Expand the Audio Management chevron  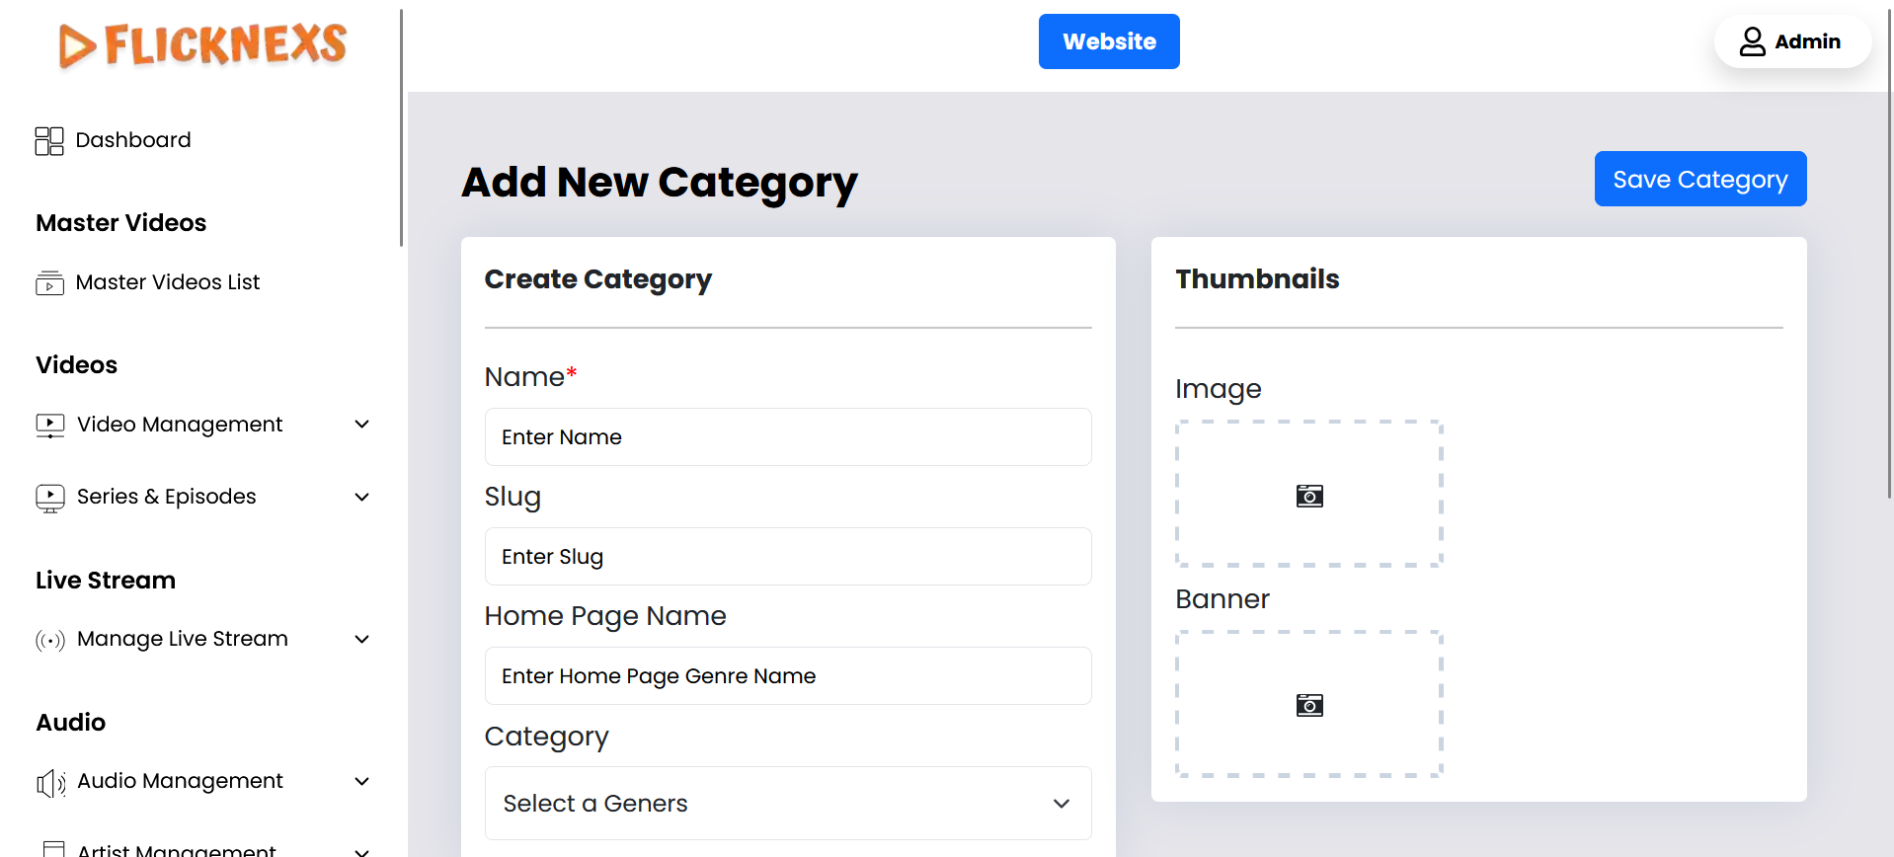click(362, 781)
